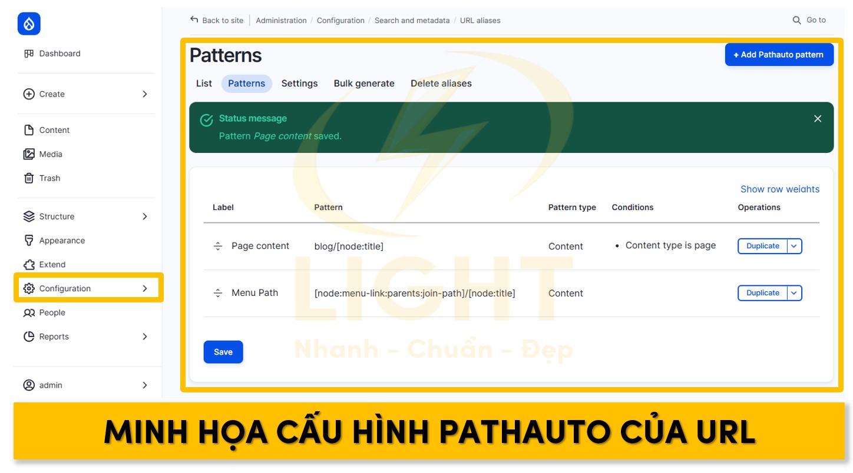Click the Media image icon

(x=29, y=154)
